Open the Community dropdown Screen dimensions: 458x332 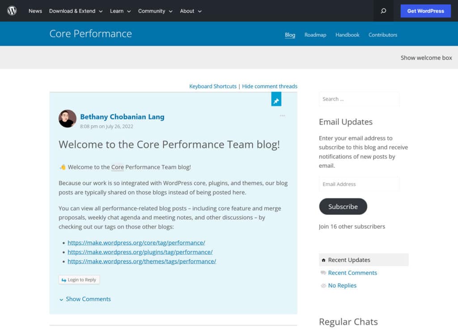(152, 11)
